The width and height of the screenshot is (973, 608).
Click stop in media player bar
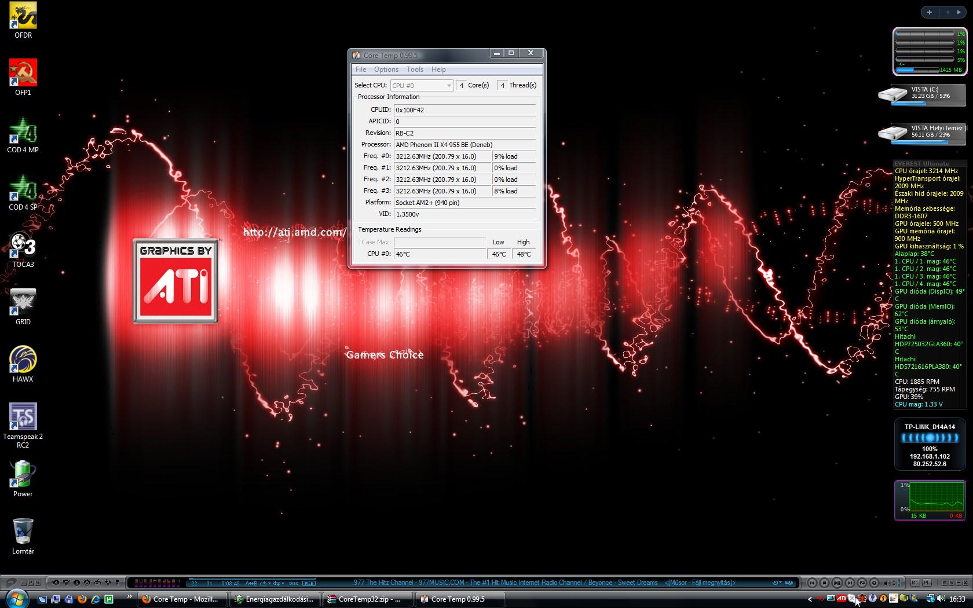pos(824,583)
